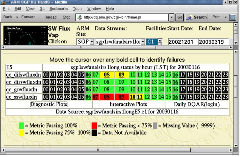The height and width of the screenshot is (157, 240).
Task: Reload the current page
Action: [51, 17]
